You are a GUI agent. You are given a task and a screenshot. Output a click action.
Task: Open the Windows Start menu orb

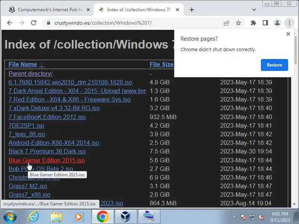(10, 217)
